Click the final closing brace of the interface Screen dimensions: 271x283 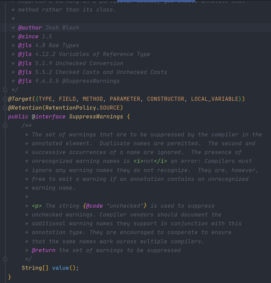click(10, 277)
